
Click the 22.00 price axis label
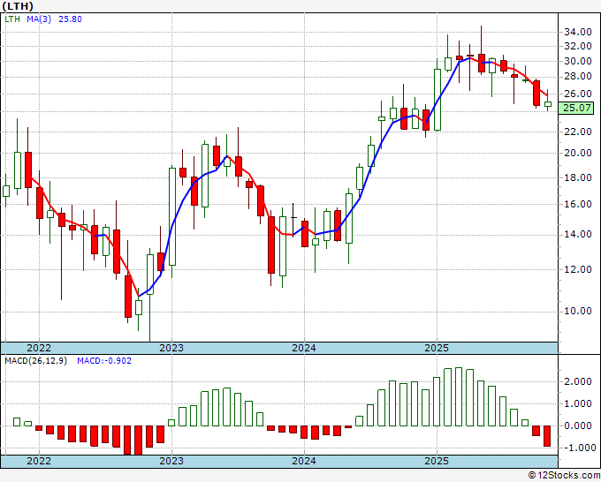578,132
